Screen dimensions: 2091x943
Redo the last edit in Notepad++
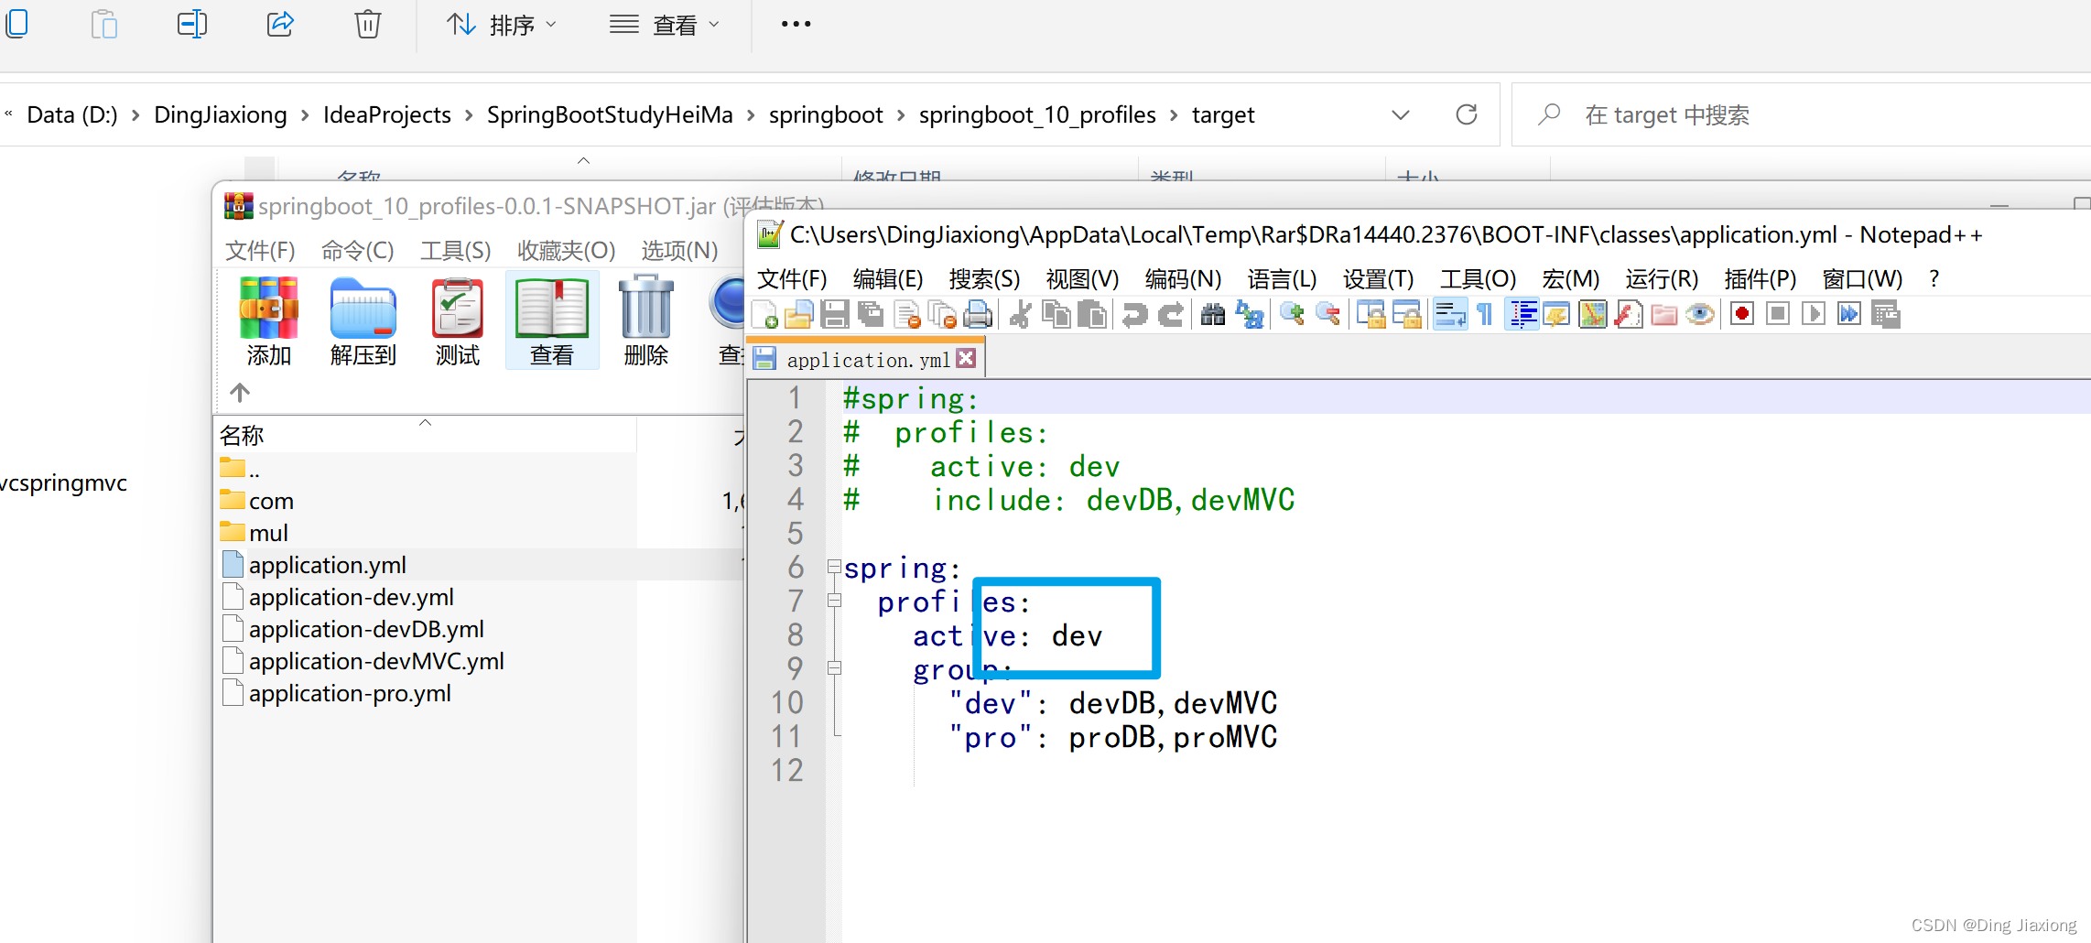coord(1170,315)
